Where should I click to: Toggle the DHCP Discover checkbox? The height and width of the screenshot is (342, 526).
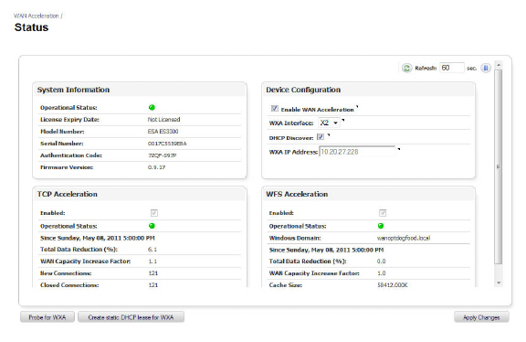click(x=321, y=137)
